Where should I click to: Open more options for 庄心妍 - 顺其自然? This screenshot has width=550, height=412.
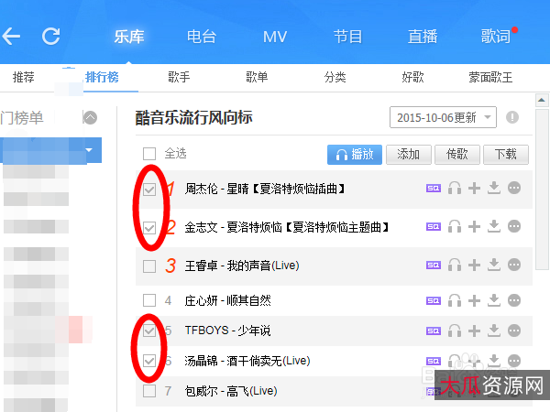(x=514, y=300)
